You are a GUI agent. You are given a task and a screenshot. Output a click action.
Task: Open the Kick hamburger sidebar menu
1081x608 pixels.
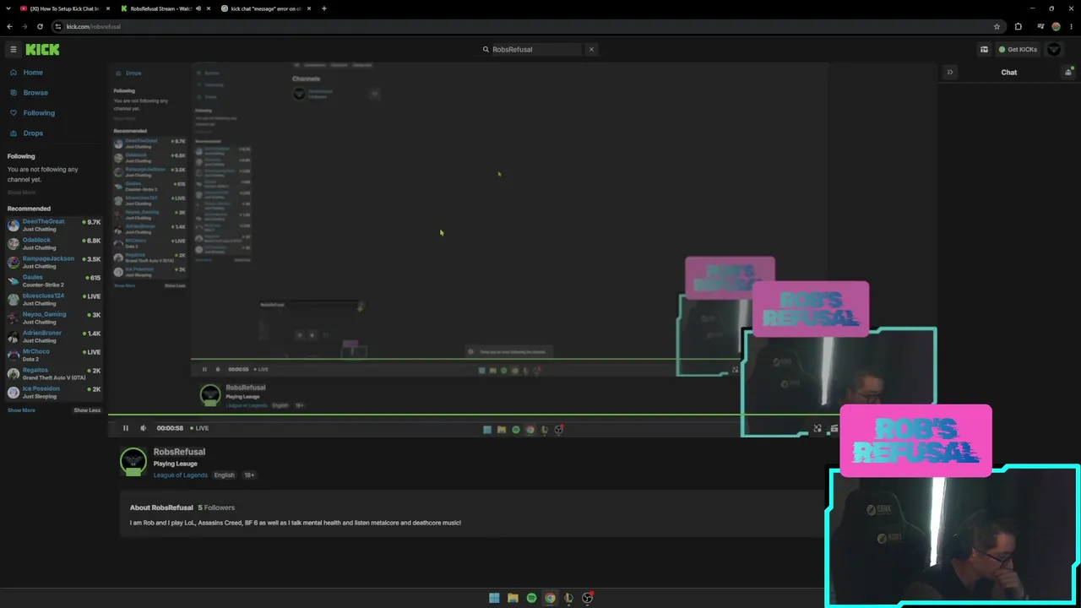point(13,50)
